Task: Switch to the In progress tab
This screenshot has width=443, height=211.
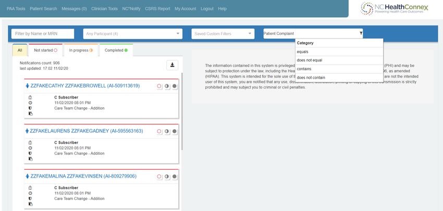Action: point(81,51)
